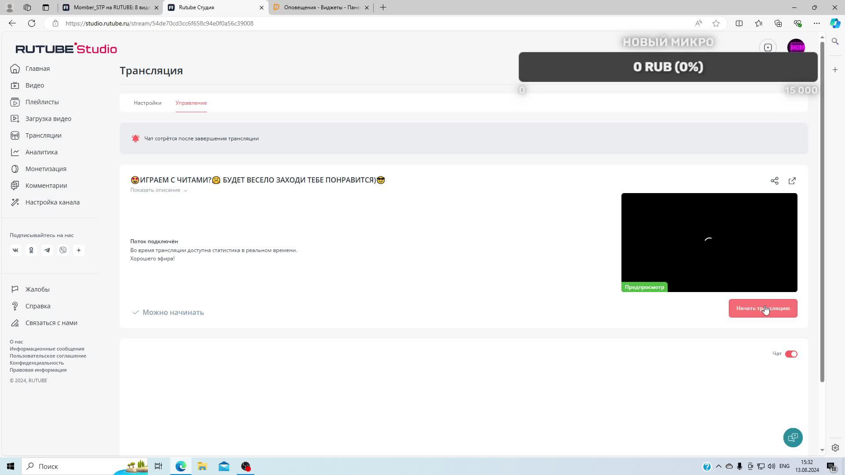The image size is (845, 475).
Task: Click the 0 RUB donation goal progress bar
Action: pos(668,67)
